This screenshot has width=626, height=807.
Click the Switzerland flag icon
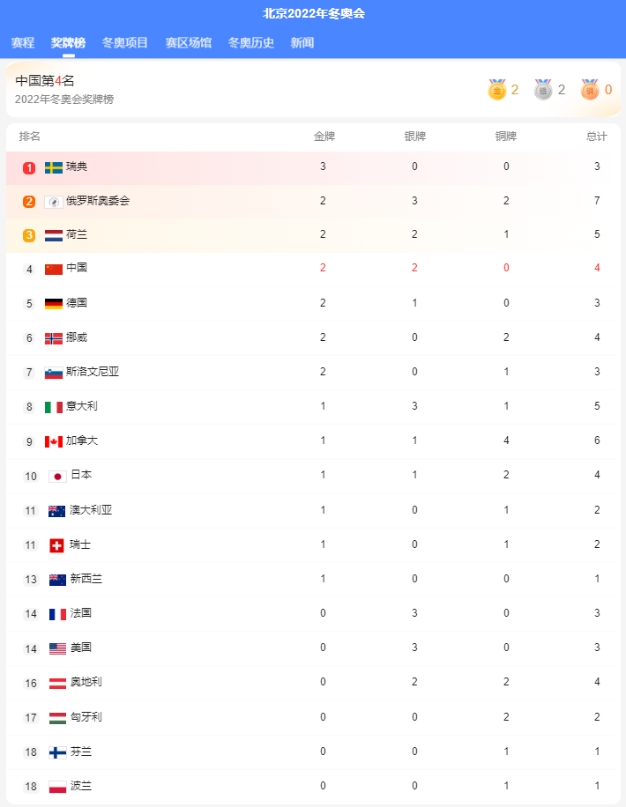pyautogui.click(x=56, y=545)
